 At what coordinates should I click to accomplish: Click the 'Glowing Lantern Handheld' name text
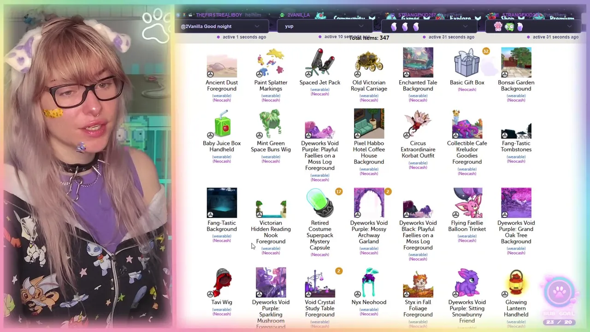tap(516, 308)
